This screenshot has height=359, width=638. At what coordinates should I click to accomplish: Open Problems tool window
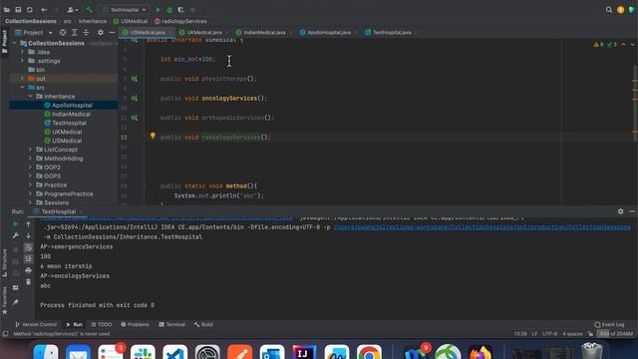136,324
